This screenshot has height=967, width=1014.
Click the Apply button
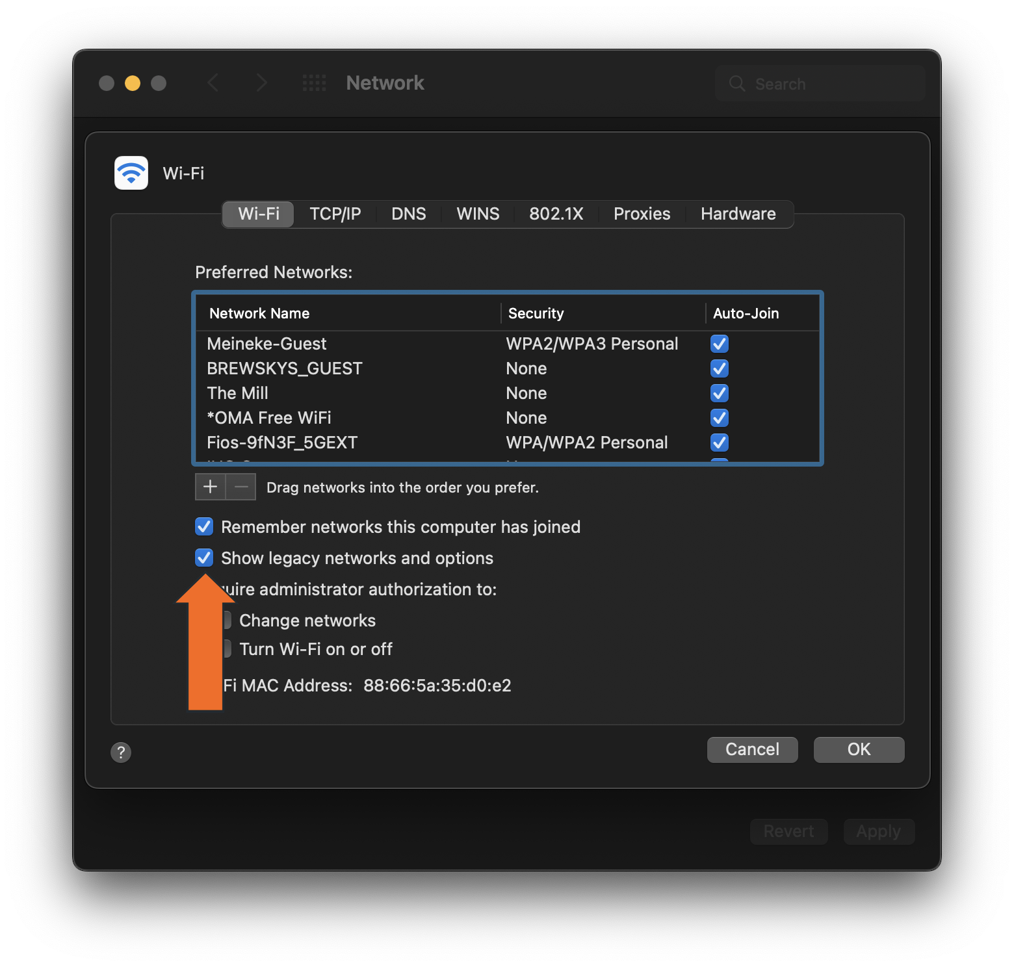tap(879, 831)
